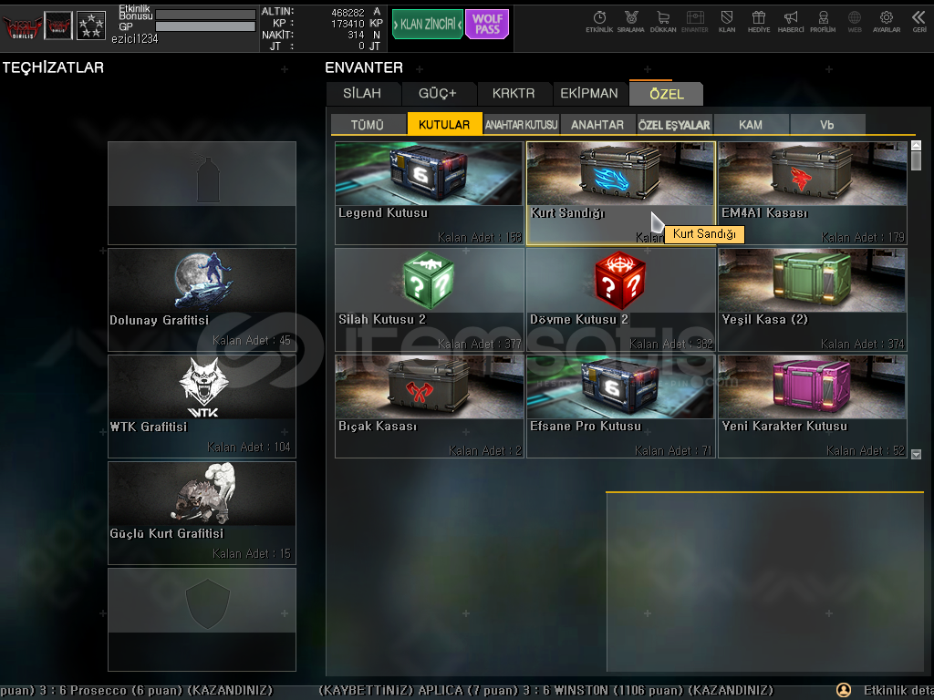Image resolution: width=934 pixels, height=700 pixels.
Task: Switch to the SİLAH inventory tab
Action: (363, 94)
